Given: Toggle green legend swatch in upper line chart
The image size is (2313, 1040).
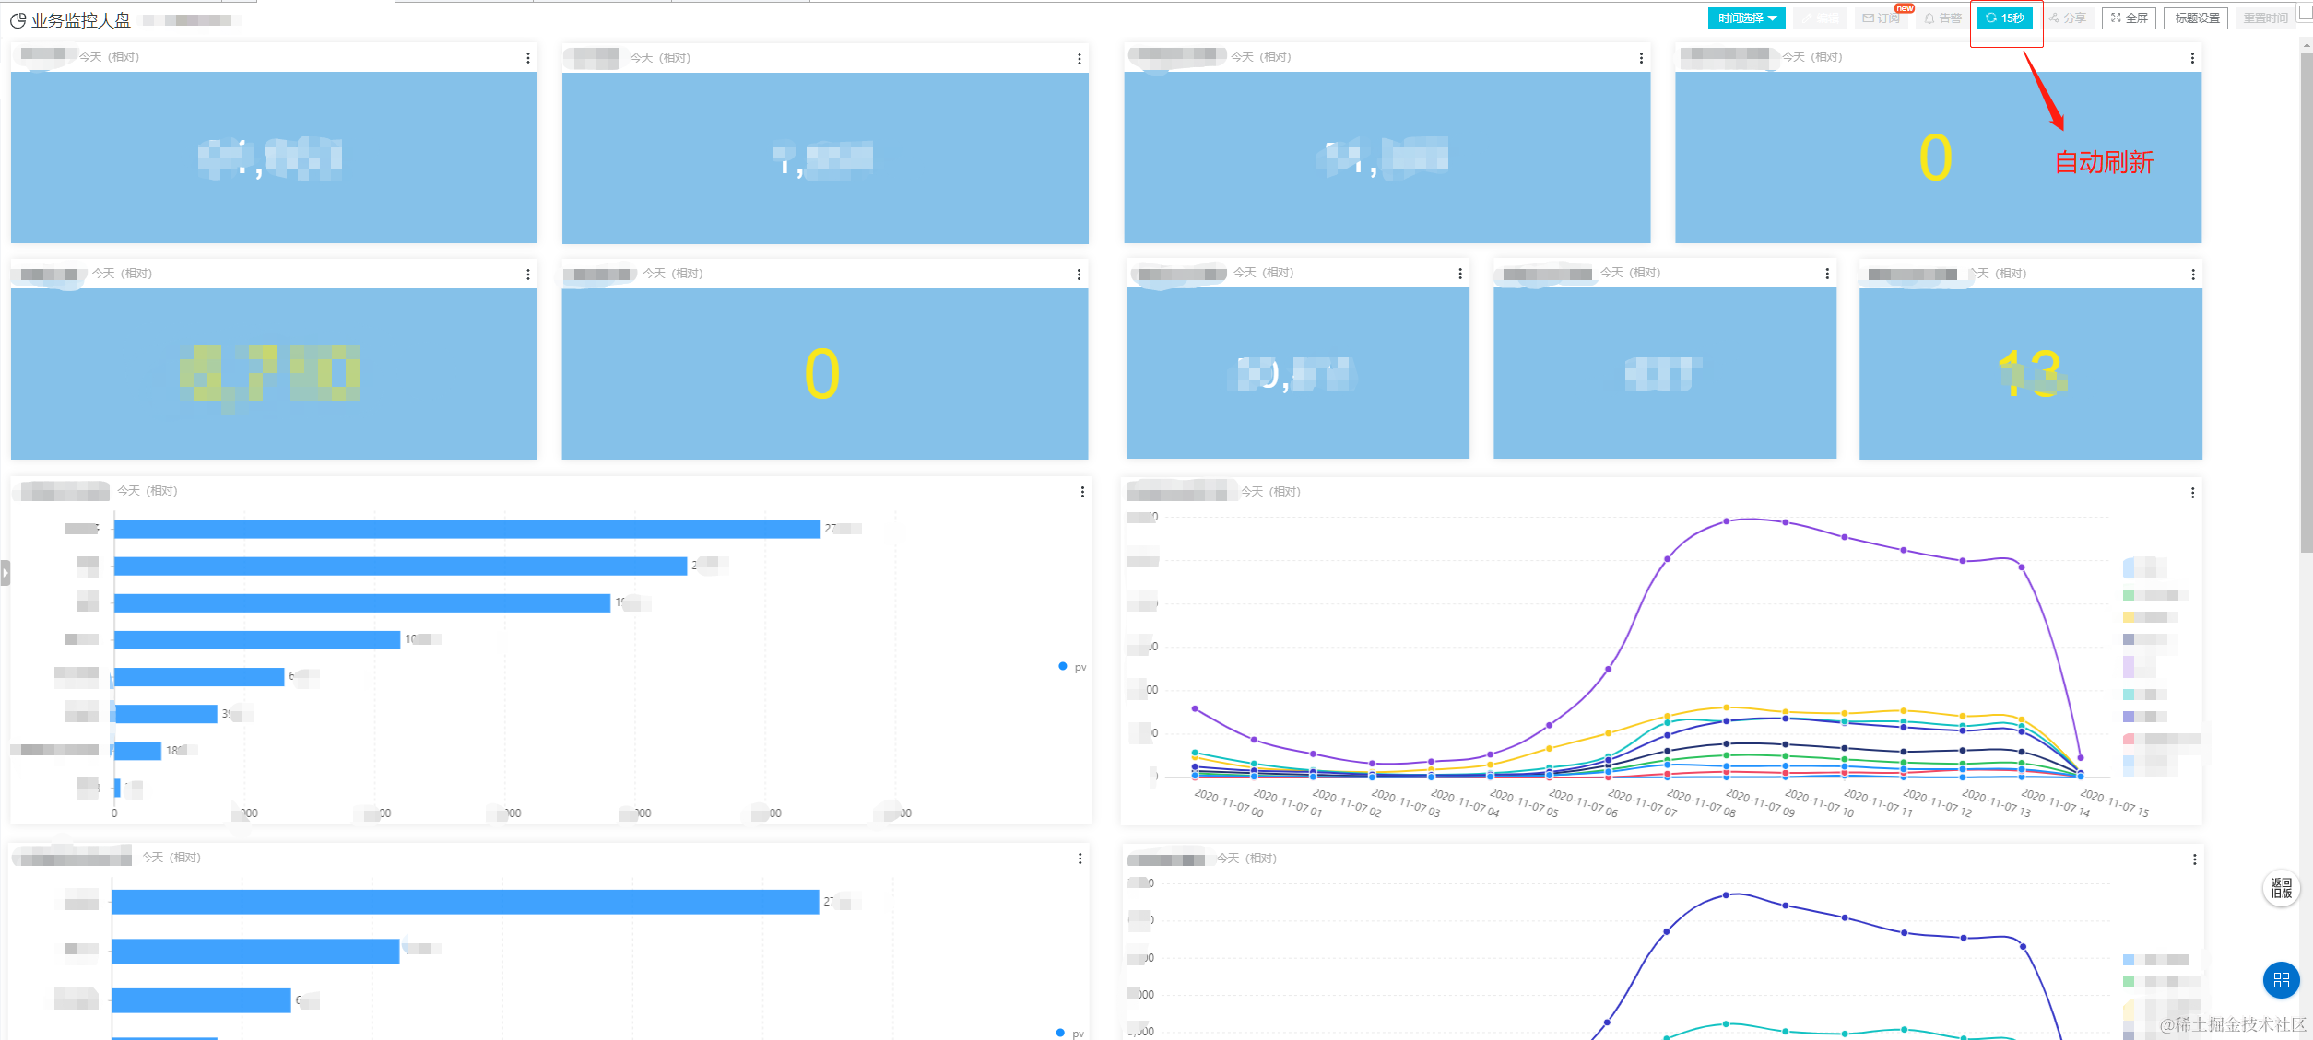Looking at the screenshot, I should [x=2129, y=595].
